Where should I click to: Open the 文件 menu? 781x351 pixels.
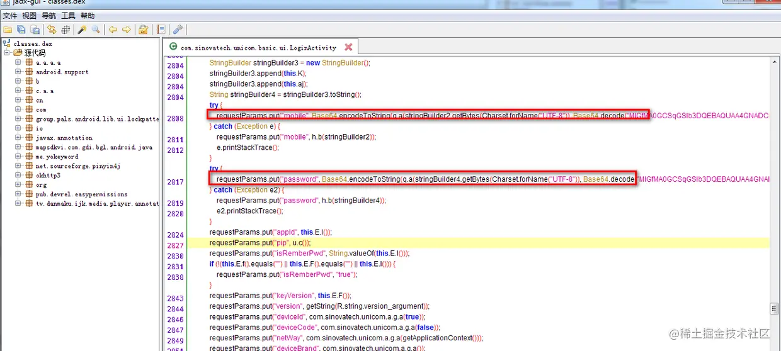click(x=10, y=16)
